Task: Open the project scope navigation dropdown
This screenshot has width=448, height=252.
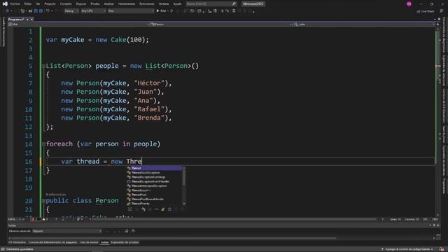Action: pos(79,24)
